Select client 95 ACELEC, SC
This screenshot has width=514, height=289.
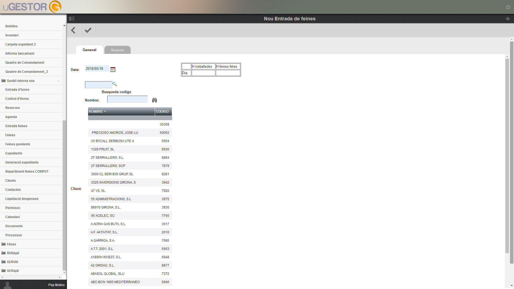tap(130, 216)
